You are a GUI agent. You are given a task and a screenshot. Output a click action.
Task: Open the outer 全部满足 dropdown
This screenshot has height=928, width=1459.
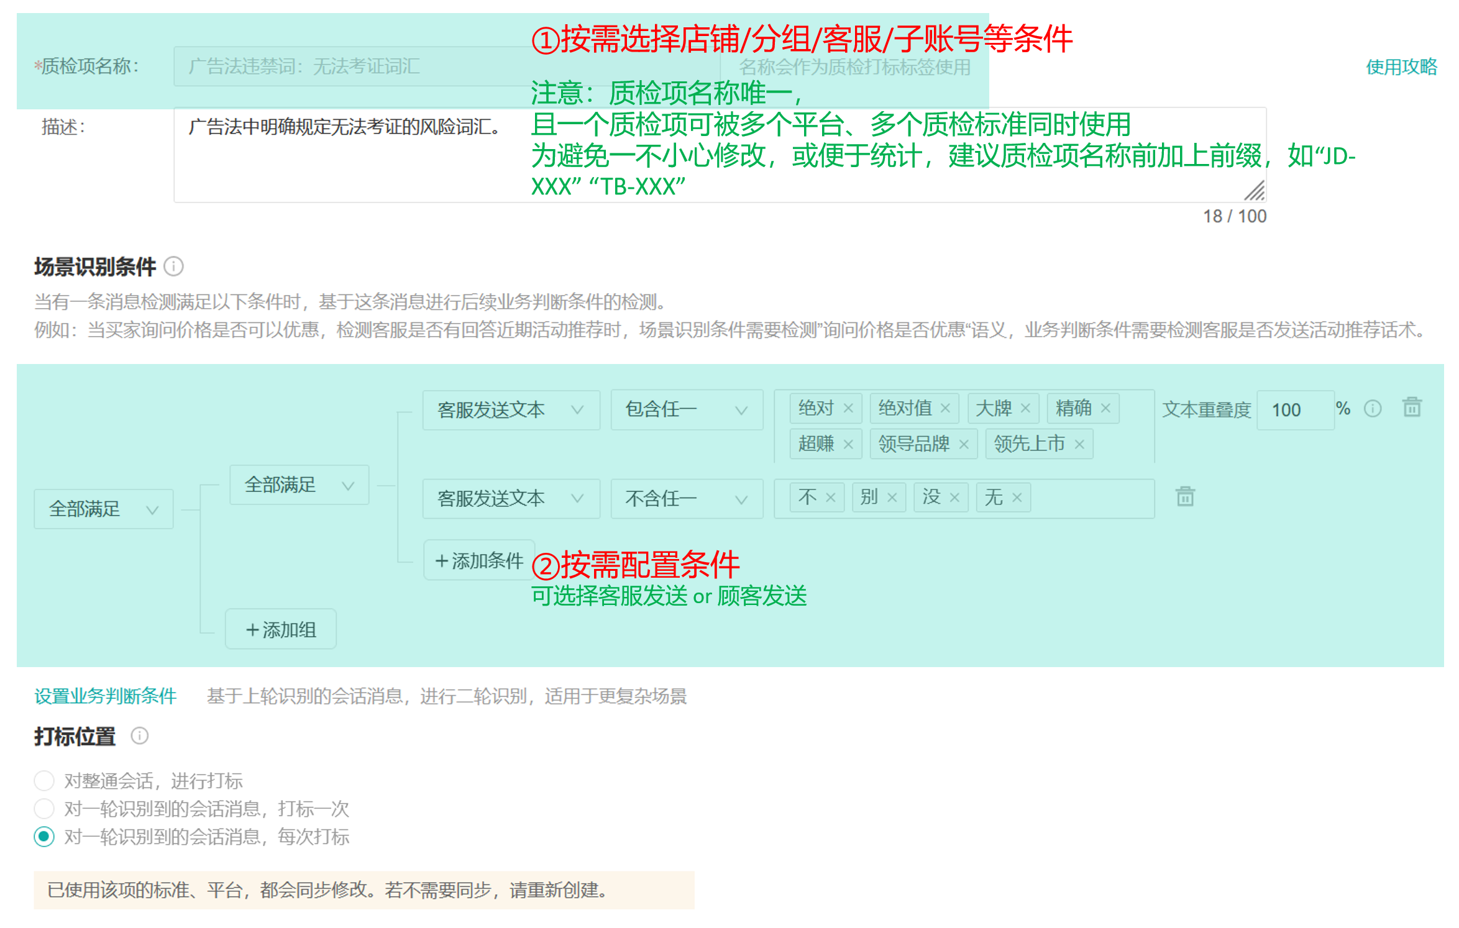[103, 509]
